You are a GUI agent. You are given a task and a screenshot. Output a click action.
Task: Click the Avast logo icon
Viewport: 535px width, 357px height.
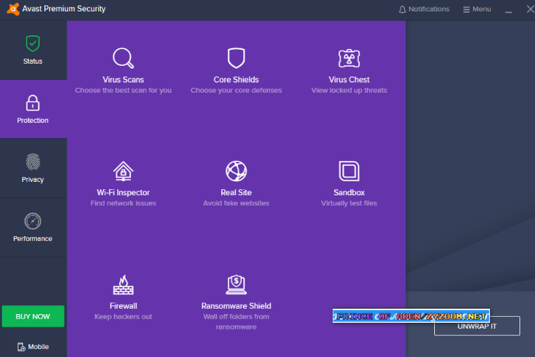(13, 9)
